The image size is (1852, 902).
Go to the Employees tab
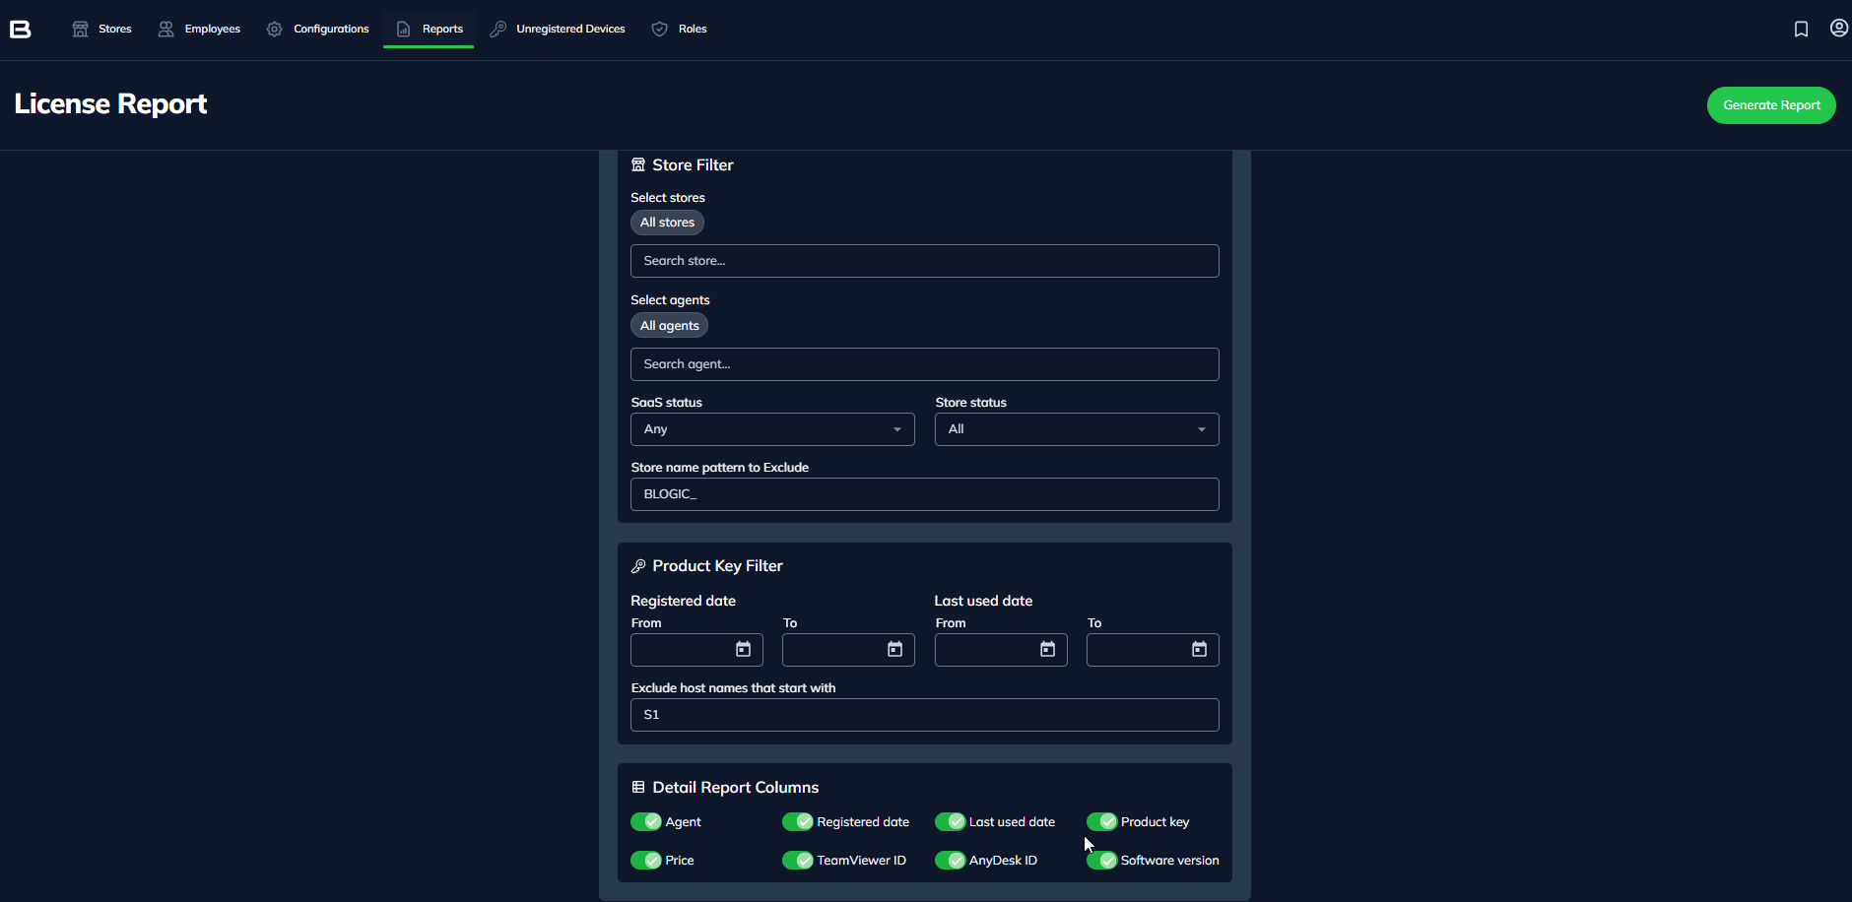(200, 30)
